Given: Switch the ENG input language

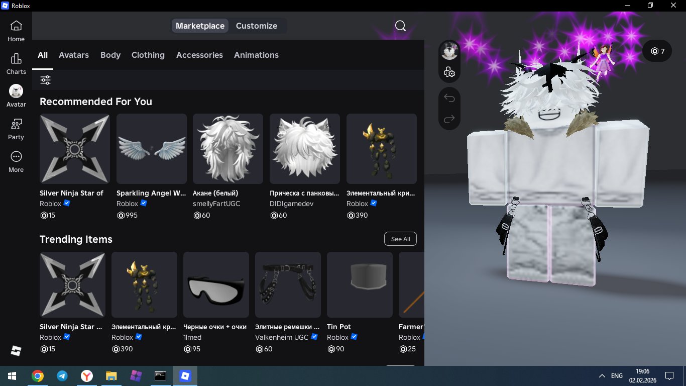Looking at the screenshot, I should tap(617, 376).
